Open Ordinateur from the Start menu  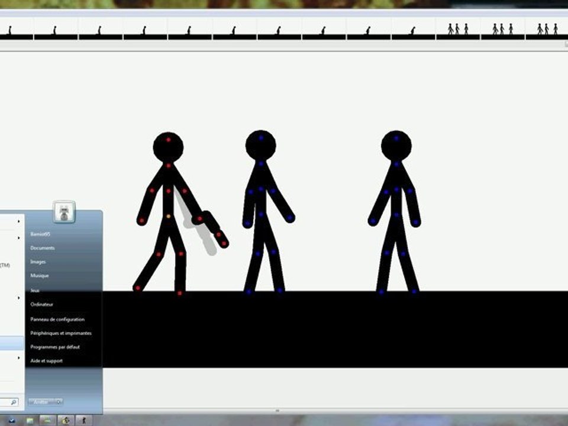41,304
